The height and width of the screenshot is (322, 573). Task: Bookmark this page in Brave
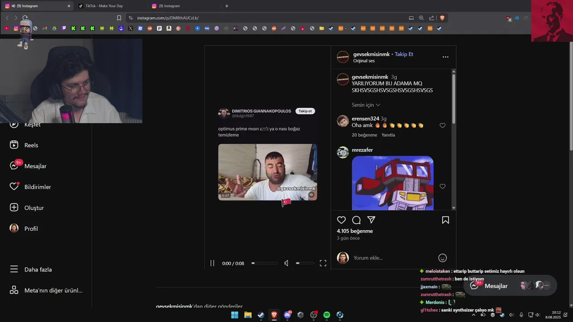(119, 18)
